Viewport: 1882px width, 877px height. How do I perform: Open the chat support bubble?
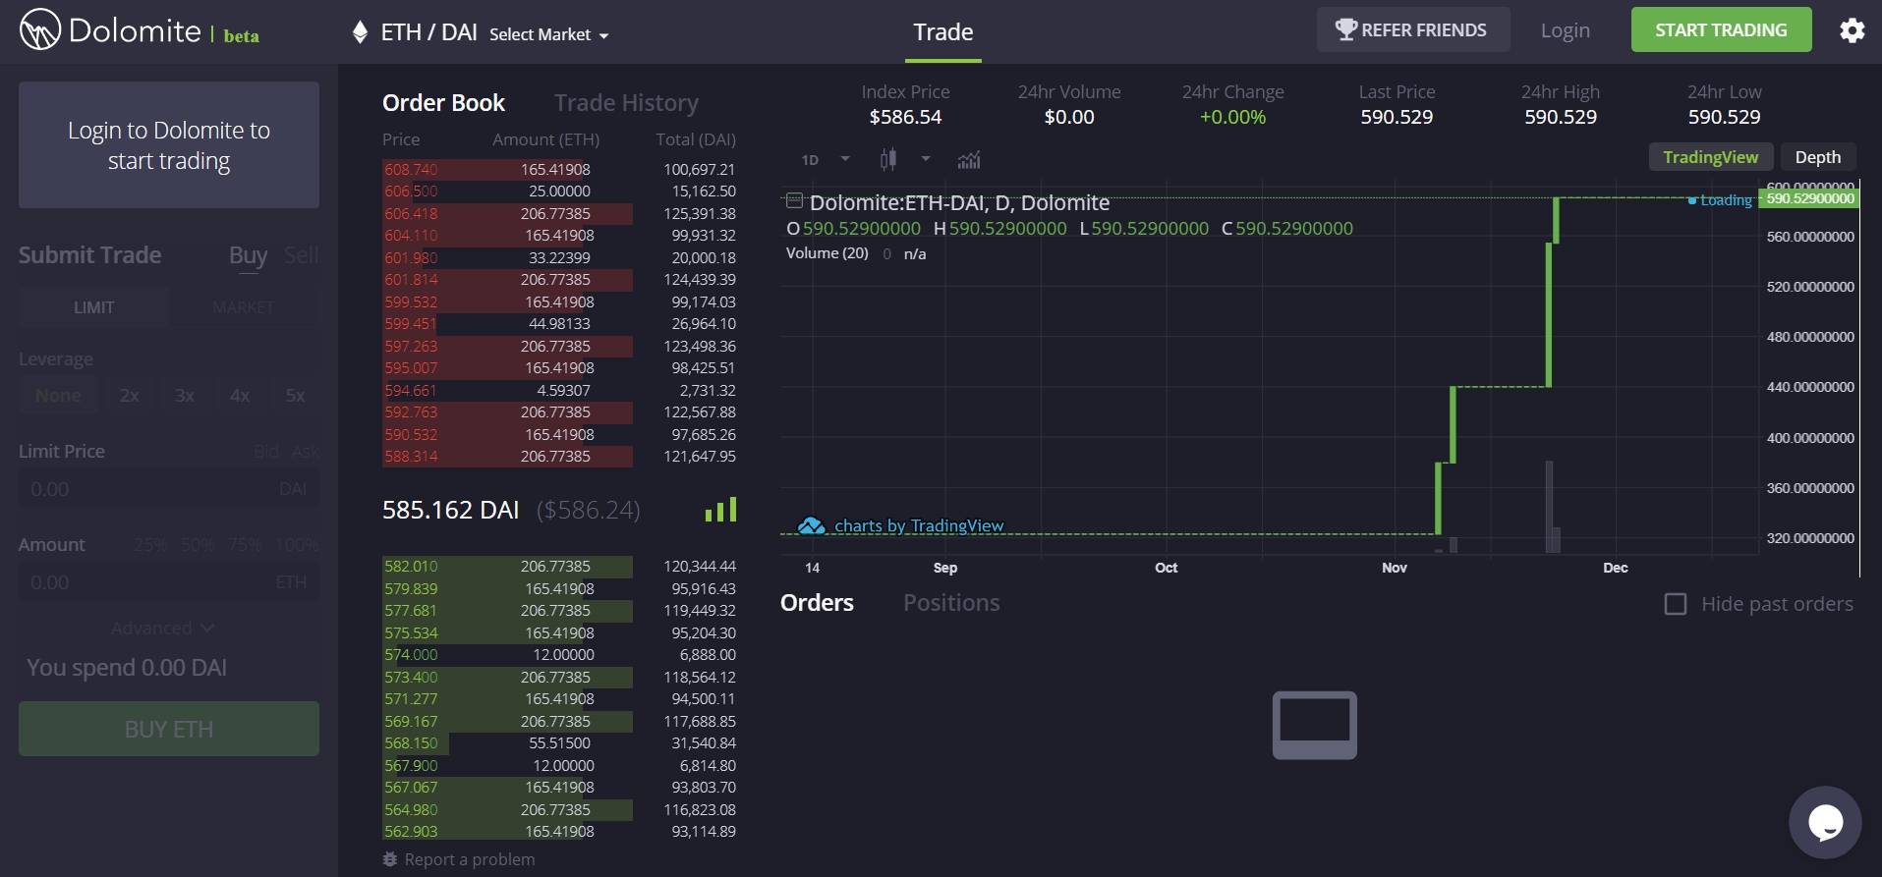1825,822
